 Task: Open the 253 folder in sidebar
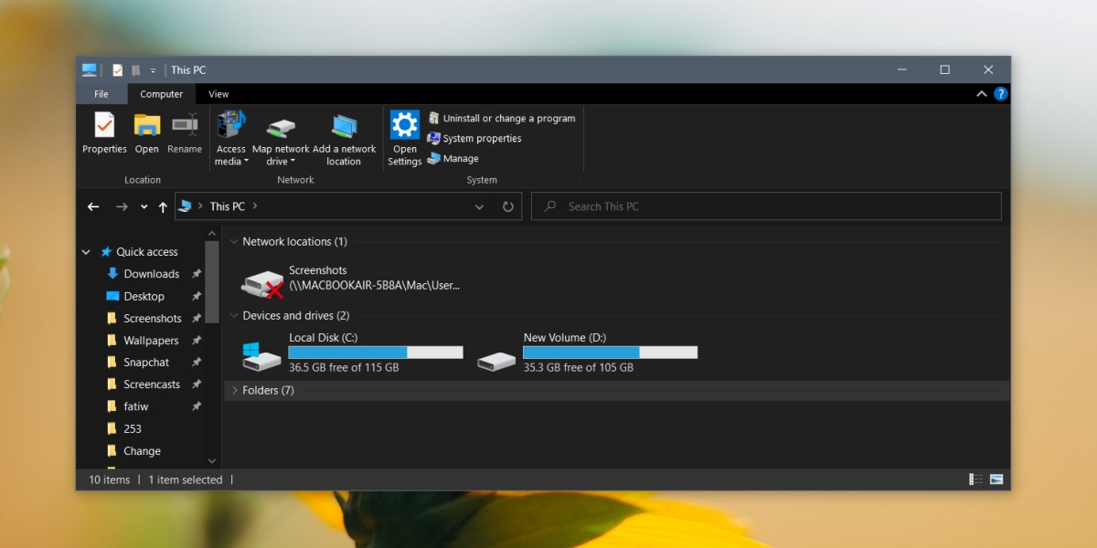point(132,428)
